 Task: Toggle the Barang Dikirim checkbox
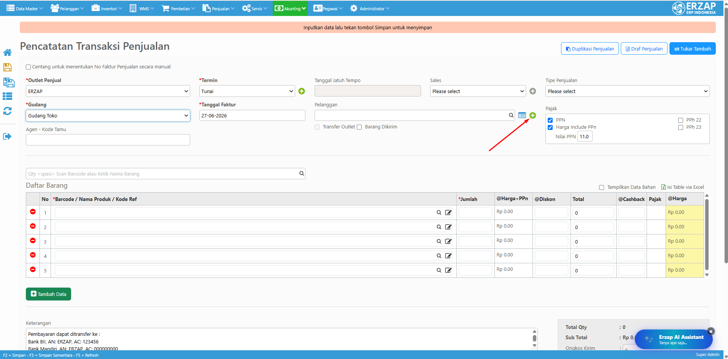point(359,127)
